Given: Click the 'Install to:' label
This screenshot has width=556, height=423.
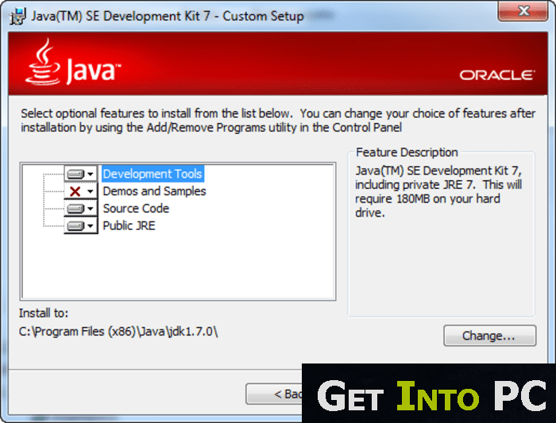Looking at the screenshot, I should [43, 313].
